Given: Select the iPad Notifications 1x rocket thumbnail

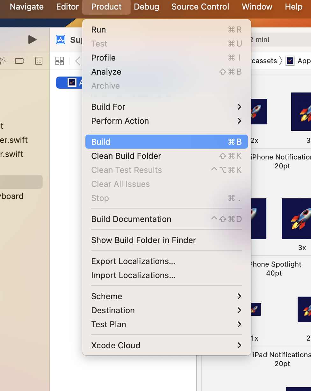Looking at the screenshot, I should tap(256, 309).
